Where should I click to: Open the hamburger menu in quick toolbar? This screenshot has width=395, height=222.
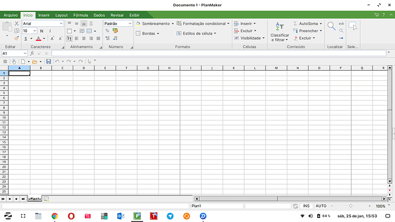[x=5, y=61]
